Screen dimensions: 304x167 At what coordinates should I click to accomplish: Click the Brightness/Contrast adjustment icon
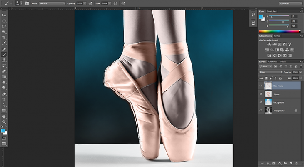(x=269, y=44)
